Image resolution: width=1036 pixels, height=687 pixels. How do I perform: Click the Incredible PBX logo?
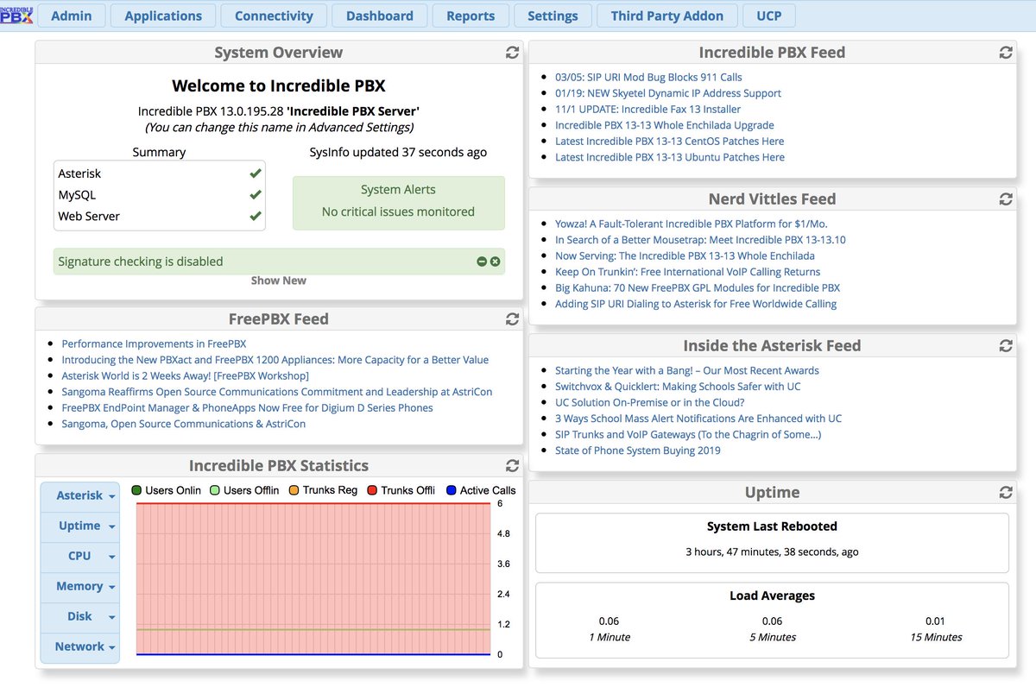click(16, 16)
